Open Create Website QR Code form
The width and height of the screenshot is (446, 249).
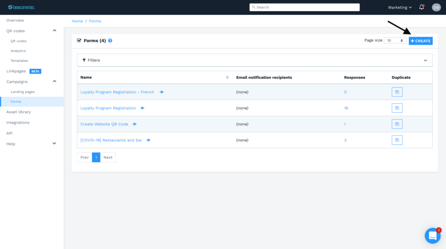pos(104,124)
